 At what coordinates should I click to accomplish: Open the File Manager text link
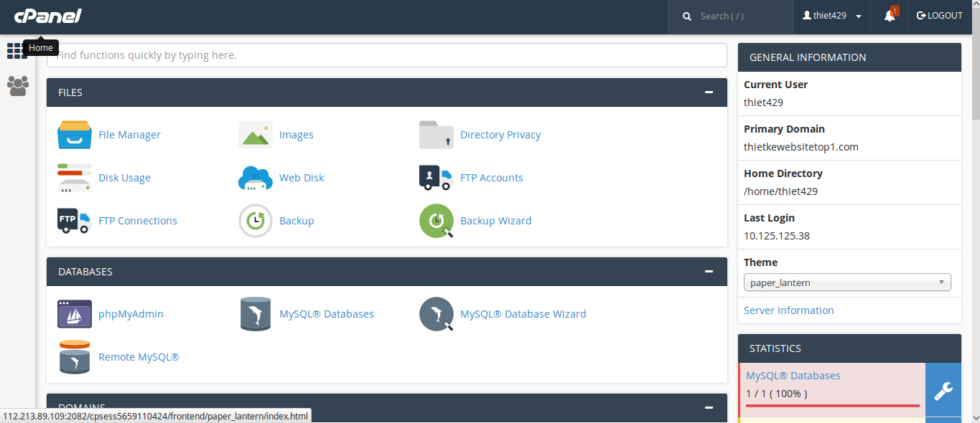pyautogui.click(x=129, y=135)
